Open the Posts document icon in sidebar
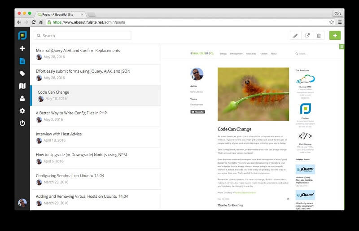Viewport: 359px width, 231px height. point(22,61)
